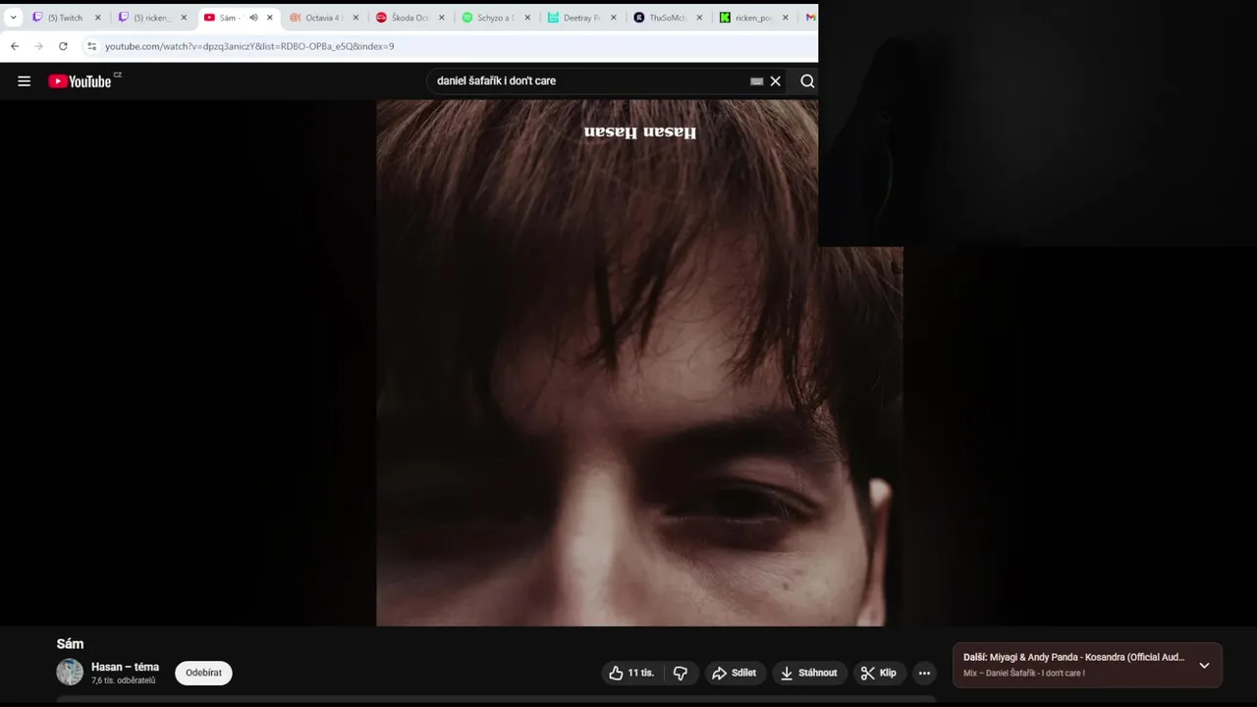This screenshot has width=1257, height=707.
Task: Like the video (11 tis.)
Action: pos(630,673)
